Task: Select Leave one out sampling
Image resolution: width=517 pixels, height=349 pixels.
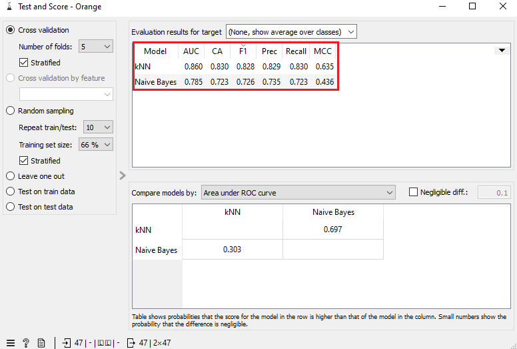Action: [11, 176]
